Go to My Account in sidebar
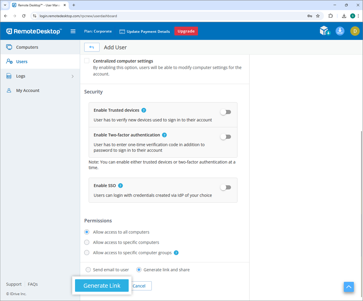Viewport: 363px width, 301px height. coord(27,91)
